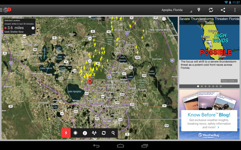The width and height of the screenshot is (241, 150).
Task: Share using the top bar share icon
Action: tap(223, 10)
